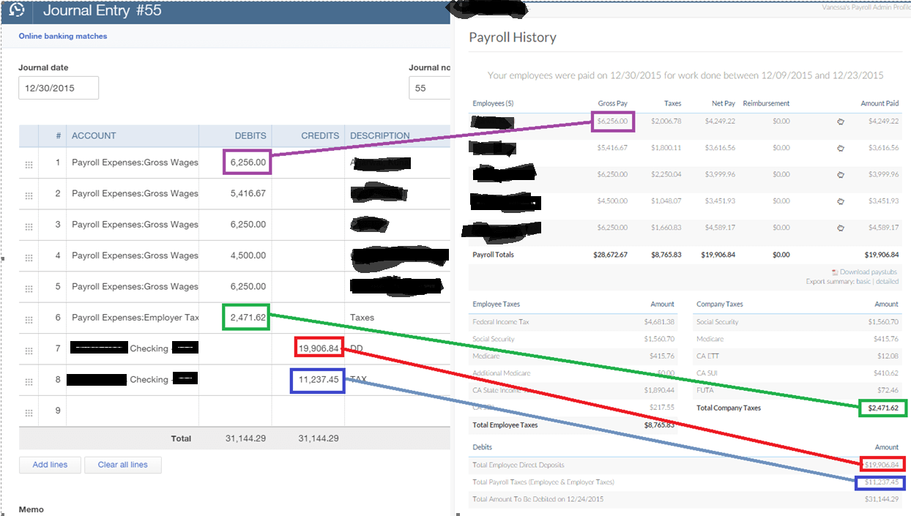Click the Journal date field
This screenshot has height=516, width=911.
coord(58,88)
